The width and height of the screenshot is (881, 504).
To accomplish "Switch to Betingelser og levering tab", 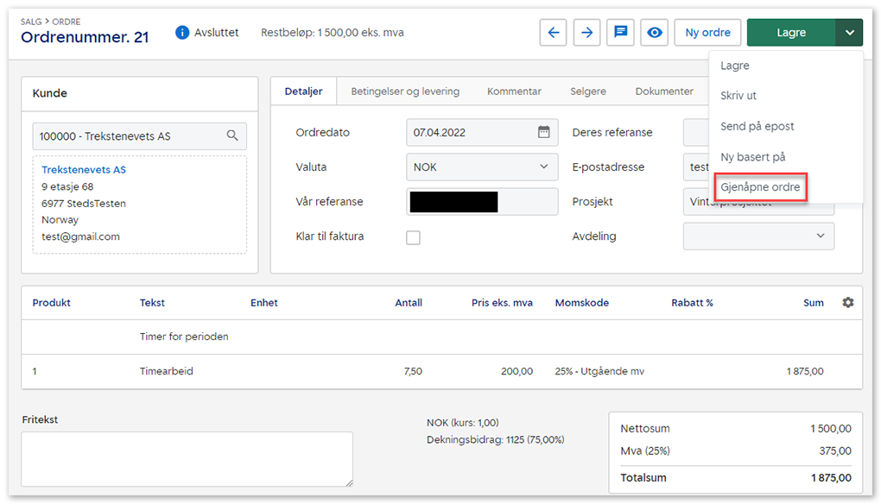I will pos(405,91).
